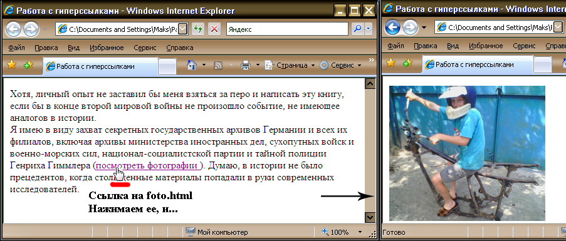Click the Print icon
The width and height of the screenshot is (566, 241).
[x=246, y=65]
